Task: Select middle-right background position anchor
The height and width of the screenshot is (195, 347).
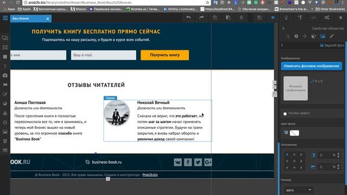Action: coord(301,161)
